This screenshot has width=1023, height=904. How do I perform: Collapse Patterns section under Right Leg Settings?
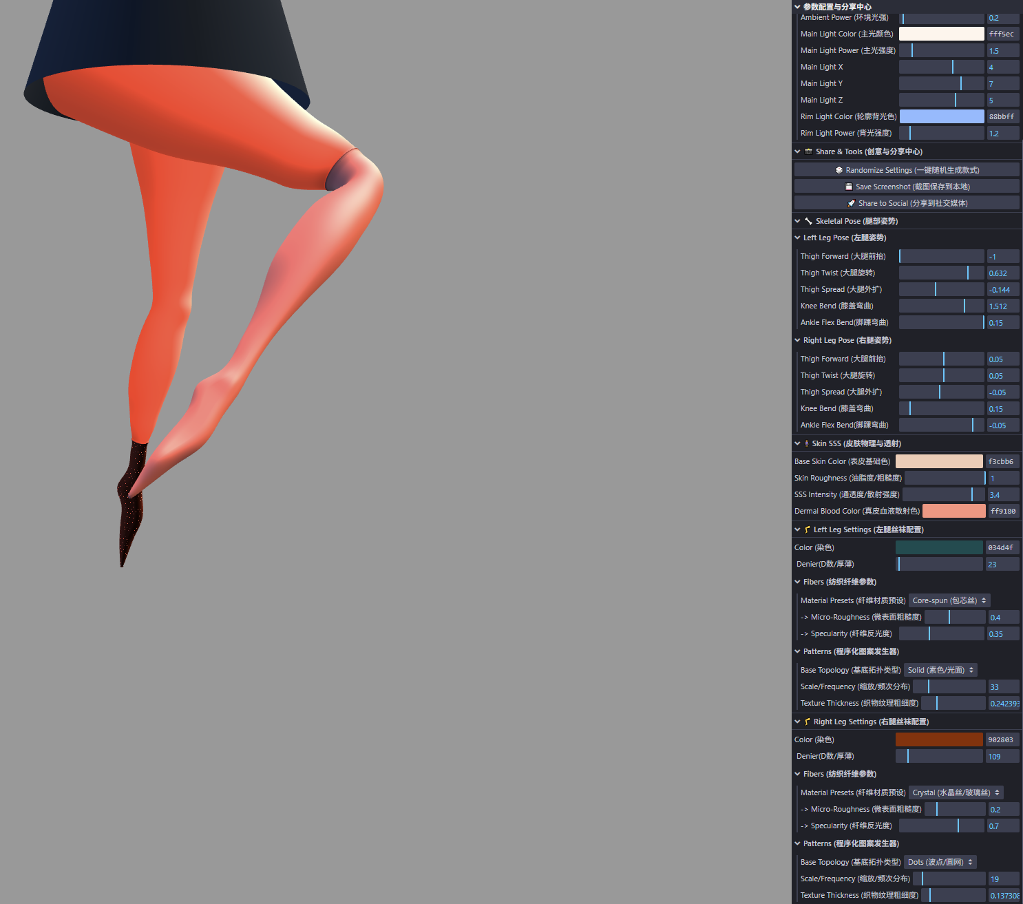click(x=907, y=843)
